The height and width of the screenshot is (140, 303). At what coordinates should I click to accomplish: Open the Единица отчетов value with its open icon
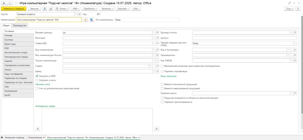point(295,33)
